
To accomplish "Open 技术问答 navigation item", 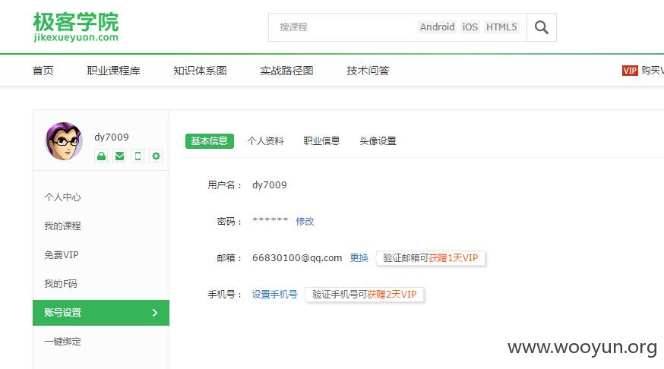I will 368,71.
